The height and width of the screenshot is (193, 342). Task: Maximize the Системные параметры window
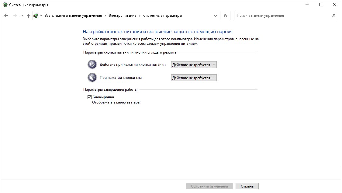321,5
